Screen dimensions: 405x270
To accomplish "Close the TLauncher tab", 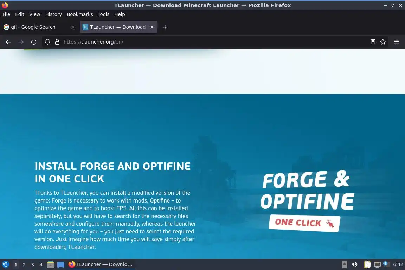I will (x=152, y=27).
